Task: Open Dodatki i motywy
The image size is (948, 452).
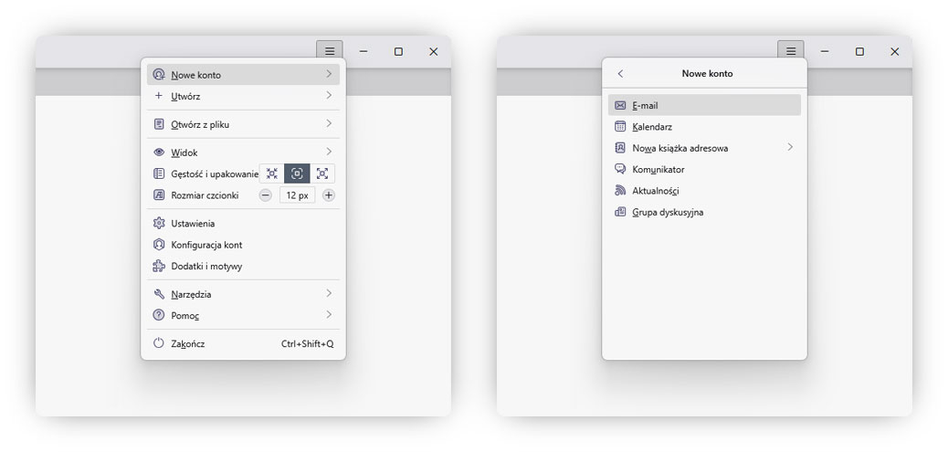Action: coord(243,266)
